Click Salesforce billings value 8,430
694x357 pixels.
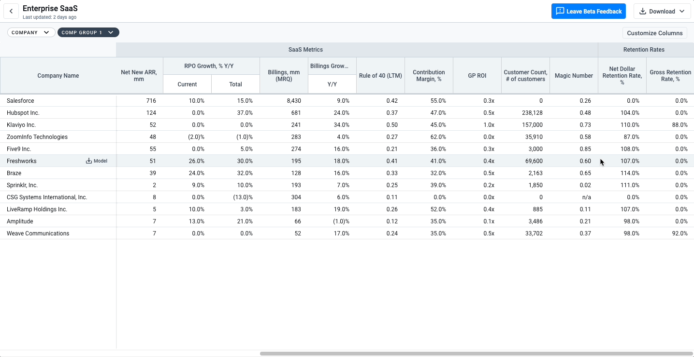click(x=293, y=101)
